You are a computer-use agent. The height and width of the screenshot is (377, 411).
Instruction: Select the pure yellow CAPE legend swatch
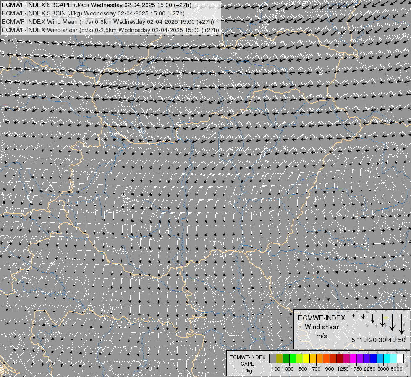click(306, 358)
